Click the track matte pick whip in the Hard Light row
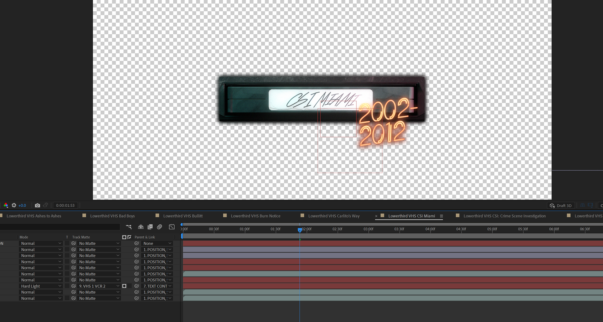Image resolution: width=603 pixels, height=322 pixels. coord(73,286)
